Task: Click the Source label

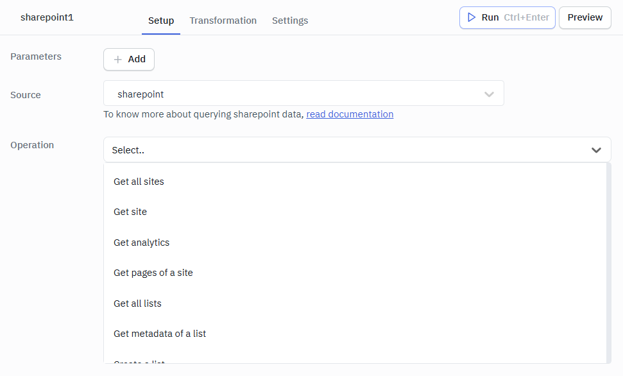Action: coord(26,95)
